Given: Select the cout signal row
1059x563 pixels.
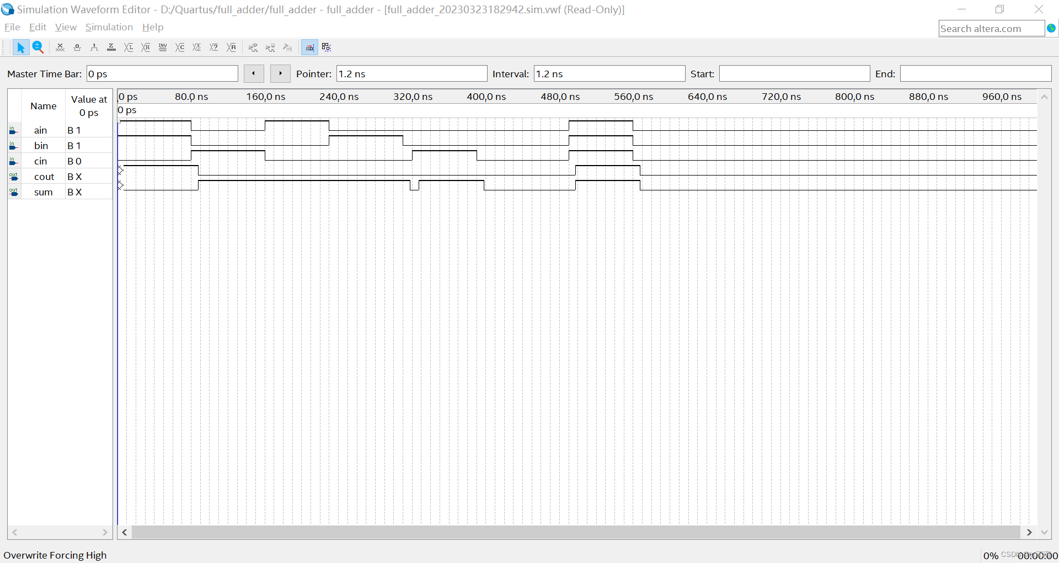Looking at the screenshot, I should pyautogui.click(x=60, y=177).
